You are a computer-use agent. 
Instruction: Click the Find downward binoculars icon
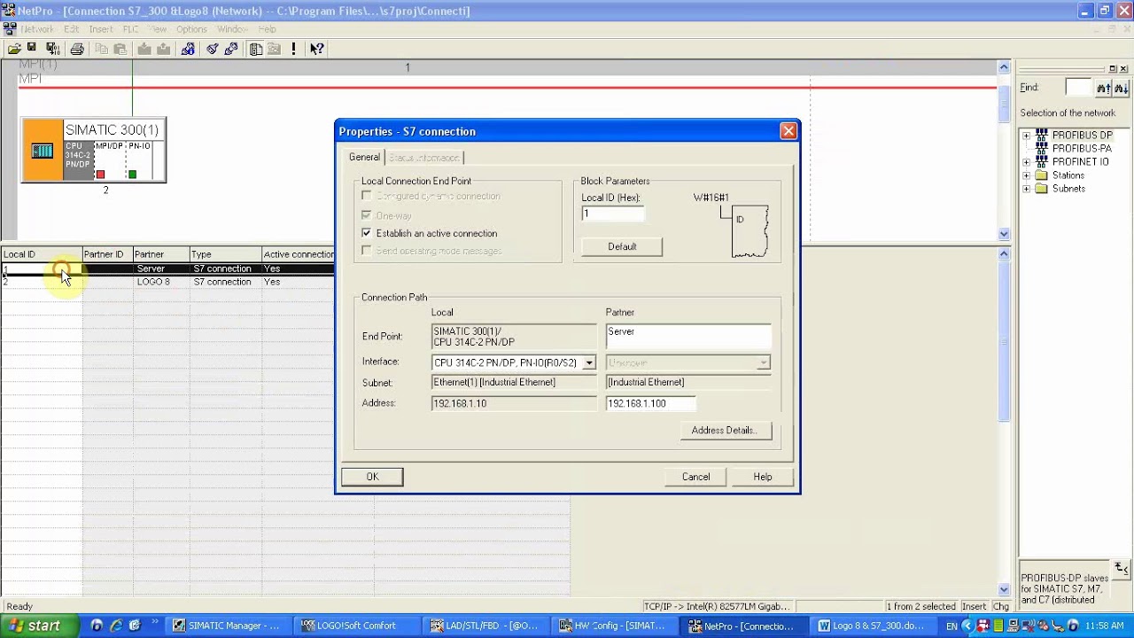coord(1121,88)
